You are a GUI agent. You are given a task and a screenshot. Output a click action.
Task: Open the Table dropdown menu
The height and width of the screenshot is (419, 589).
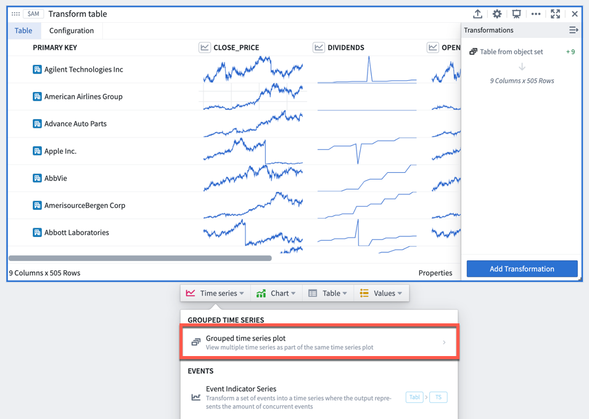coord(327,293)
